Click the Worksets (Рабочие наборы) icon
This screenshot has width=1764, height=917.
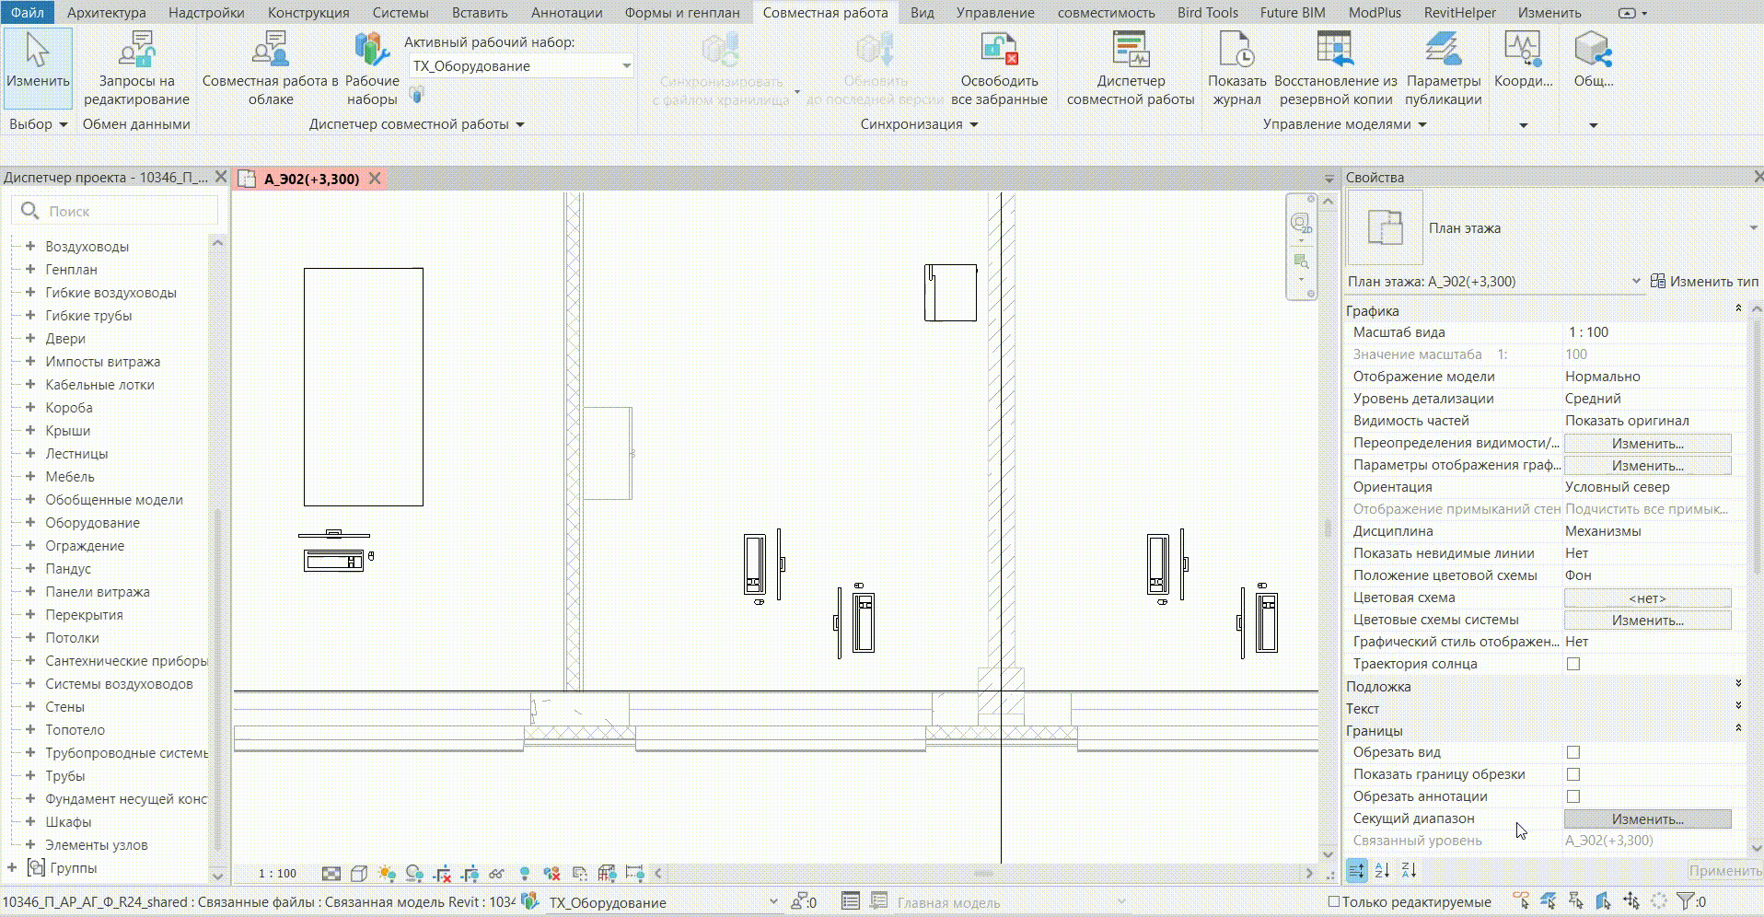click(372, 69)
